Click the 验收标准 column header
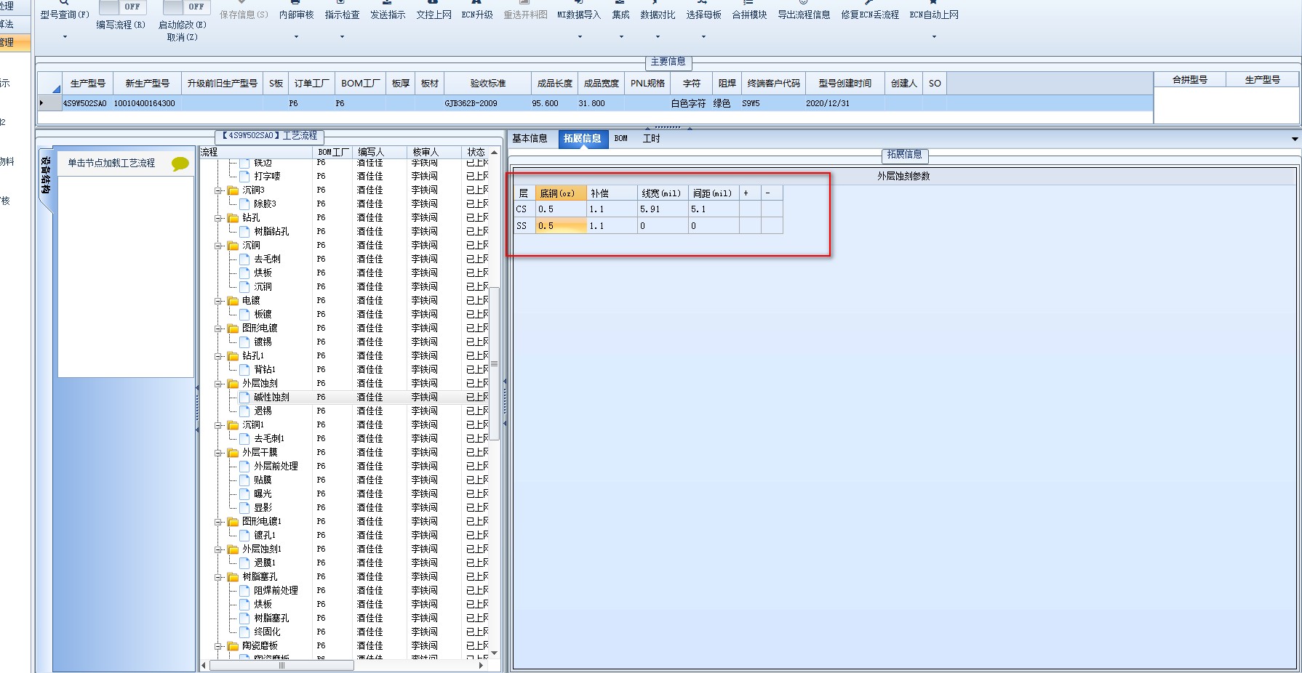 coord(488,84)
